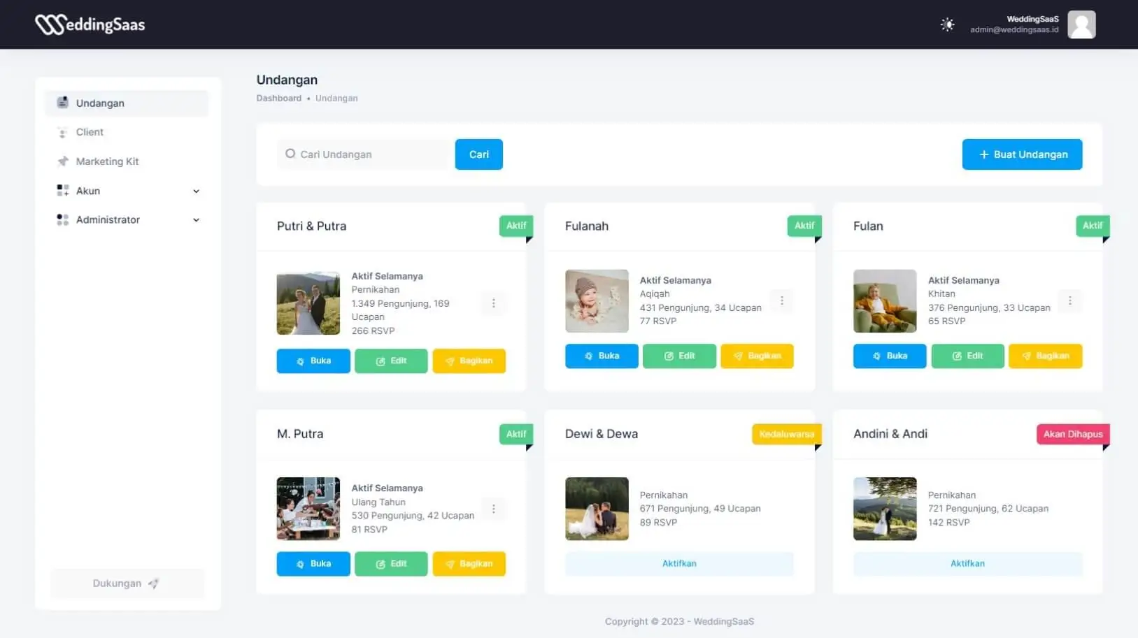Click the profile avatar in the top right

click(1081, 24)
